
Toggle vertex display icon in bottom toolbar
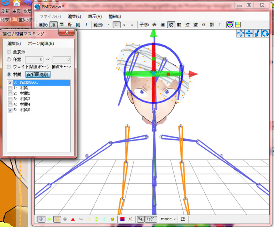[41, 219]
